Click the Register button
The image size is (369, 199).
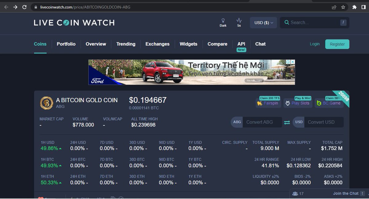337,44
